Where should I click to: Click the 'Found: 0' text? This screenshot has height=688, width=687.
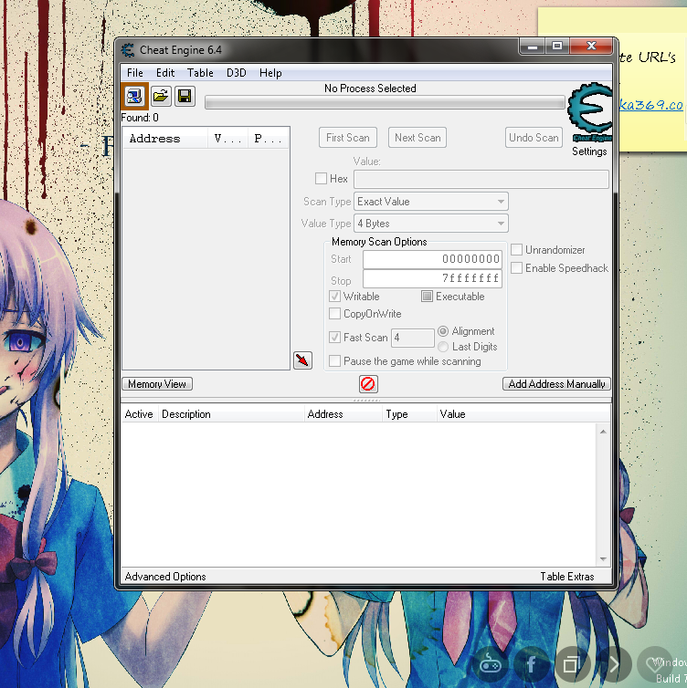click(x=140, y=118)
